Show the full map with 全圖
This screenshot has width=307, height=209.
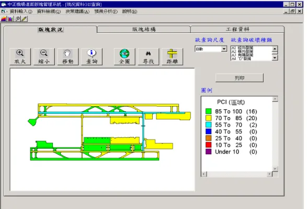[124, 56]
